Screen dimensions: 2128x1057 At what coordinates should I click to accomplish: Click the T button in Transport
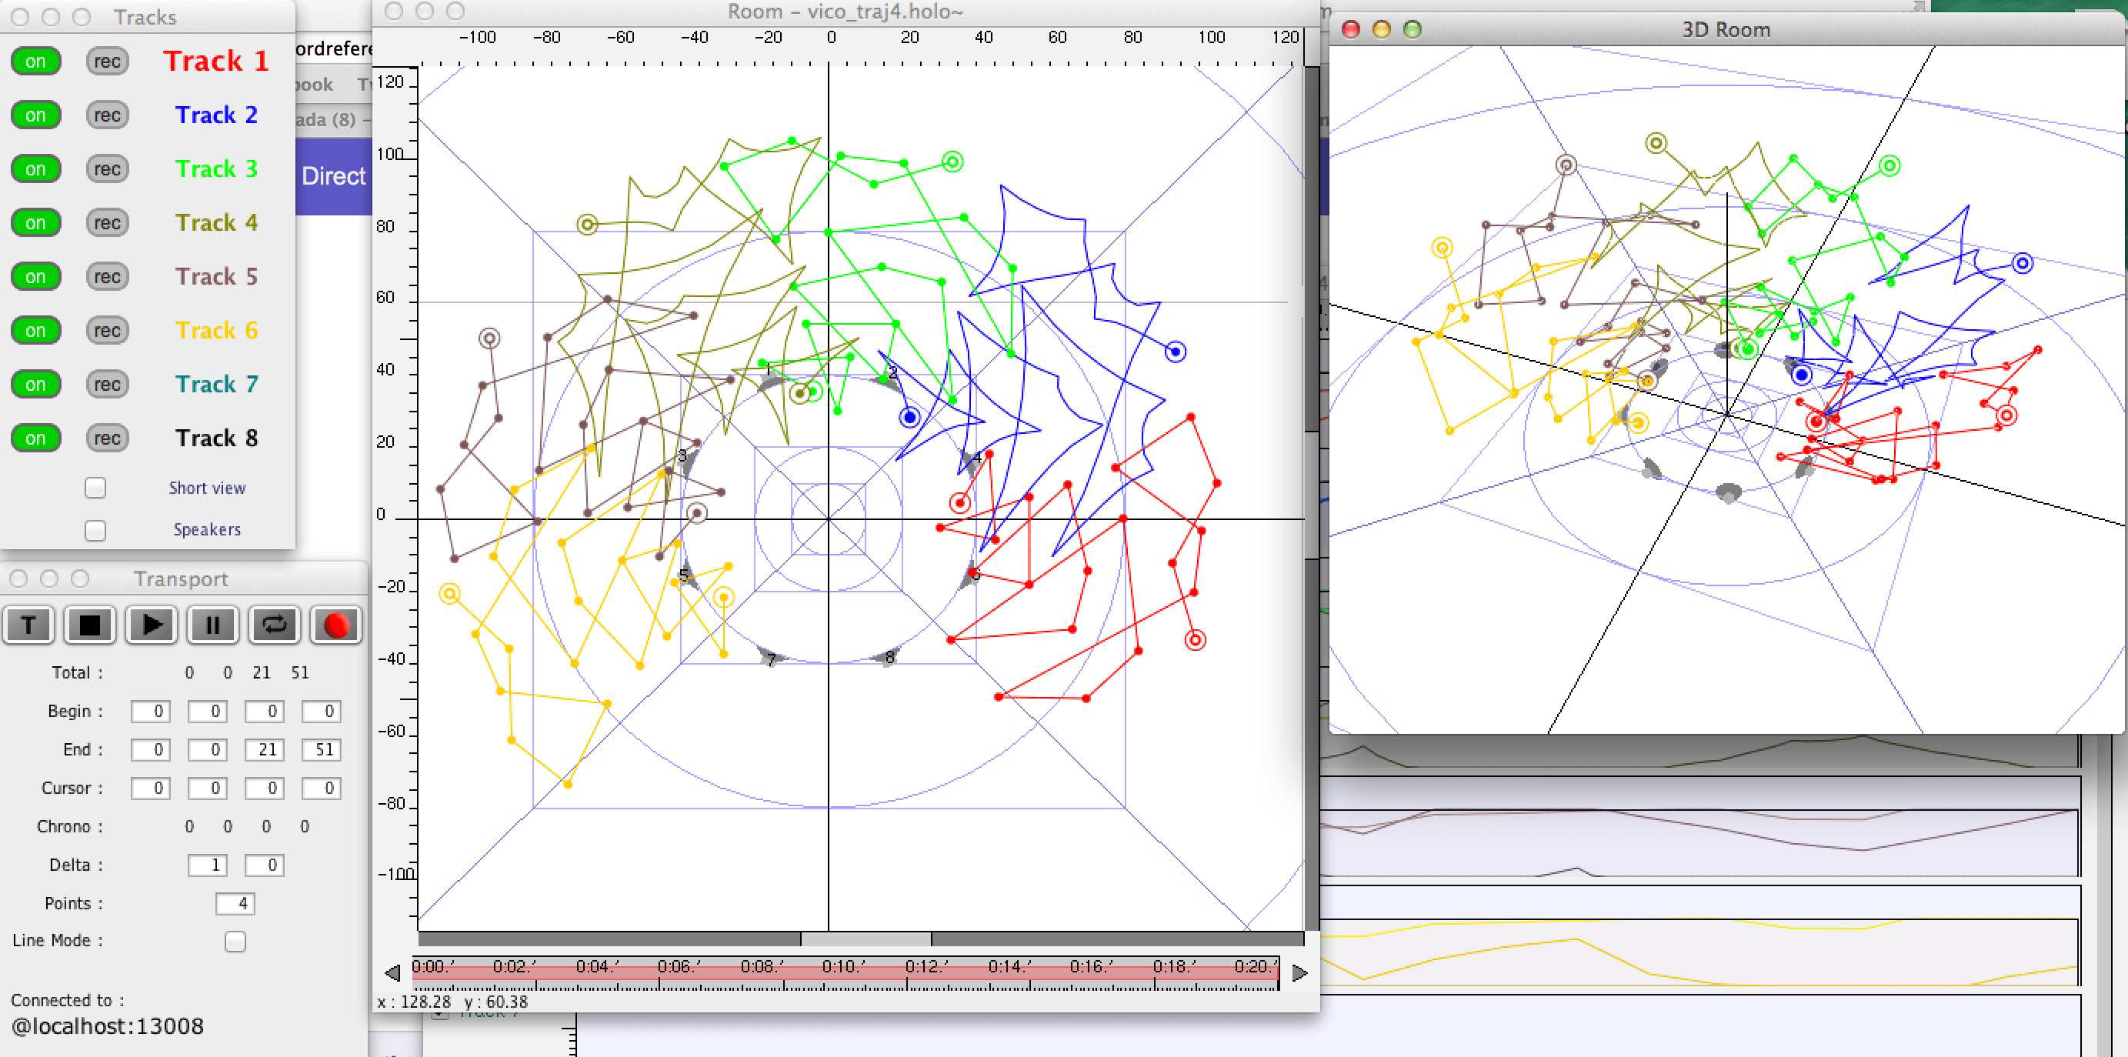(x=29, y=625)
